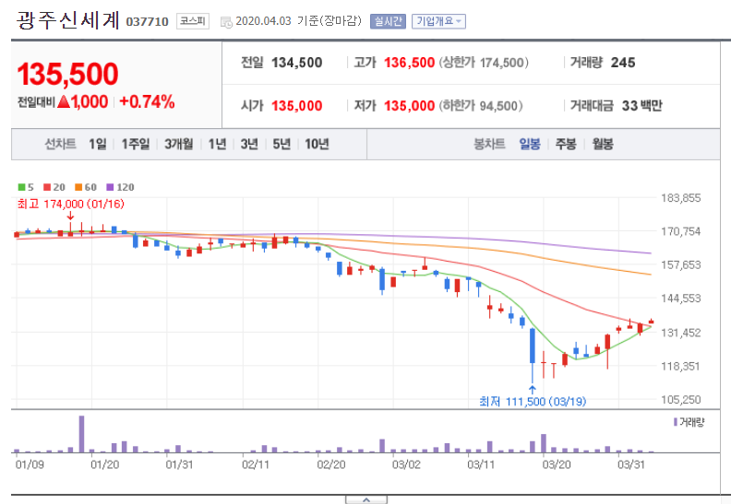Click the red up-triangle change indicator
The width and height of the screenshot is (731, 504).
click(64, 102)
